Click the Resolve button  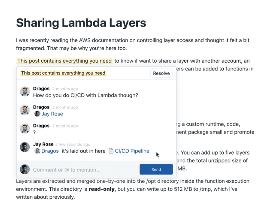[x=161, y=73]
